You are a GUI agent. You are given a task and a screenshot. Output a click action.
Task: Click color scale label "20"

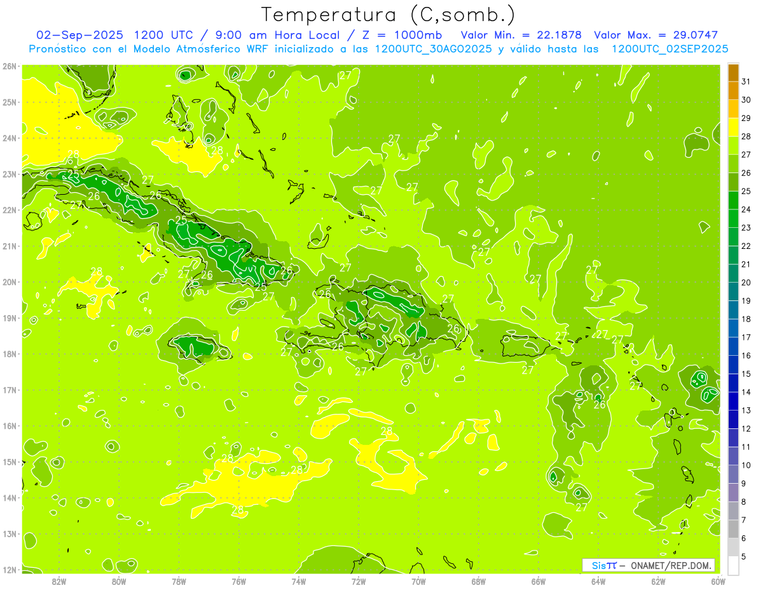click(x=746, y=283)
